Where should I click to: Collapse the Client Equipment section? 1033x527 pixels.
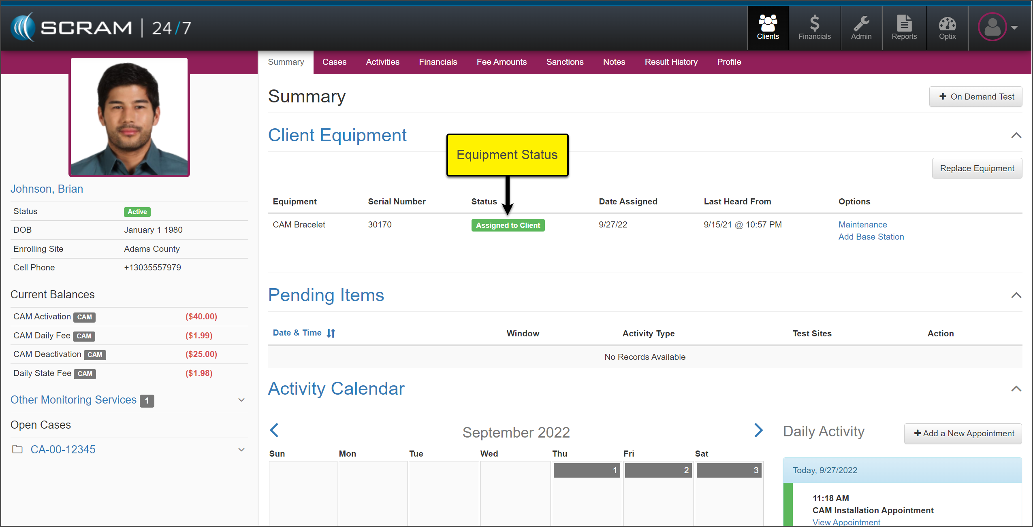point(1016,135)
